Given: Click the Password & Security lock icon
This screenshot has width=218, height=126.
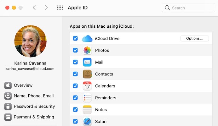Looking at the screenshot, I should pos(8,107).
